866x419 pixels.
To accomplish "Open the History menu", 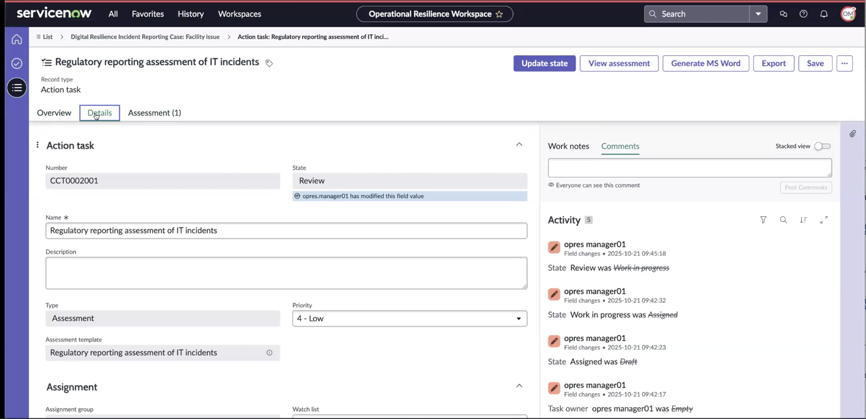I will 191,14.
